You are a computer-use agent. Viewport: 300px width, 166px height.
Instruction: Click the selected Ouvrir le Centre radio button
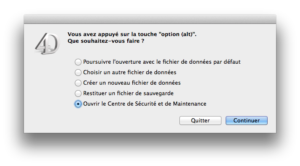click(78, 104)
